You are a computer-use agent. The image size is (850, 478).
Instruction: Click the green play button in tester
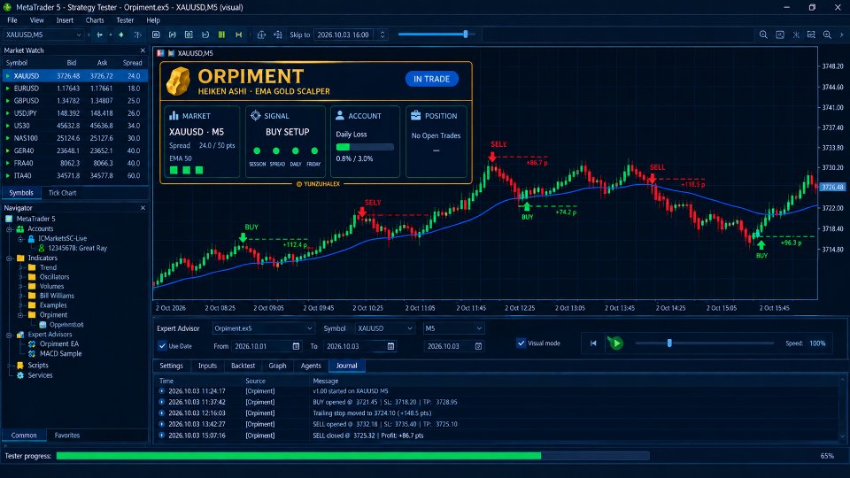tap(616, 343)
